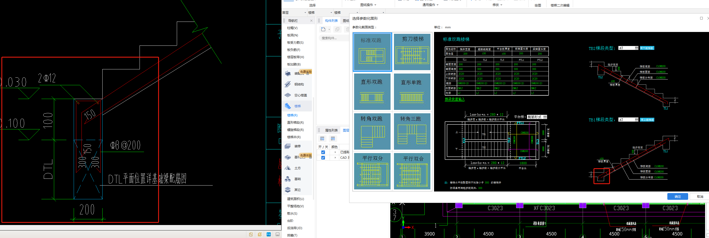Open the 钢结构 category icon

pyautogui.click(x=288, y=84)
